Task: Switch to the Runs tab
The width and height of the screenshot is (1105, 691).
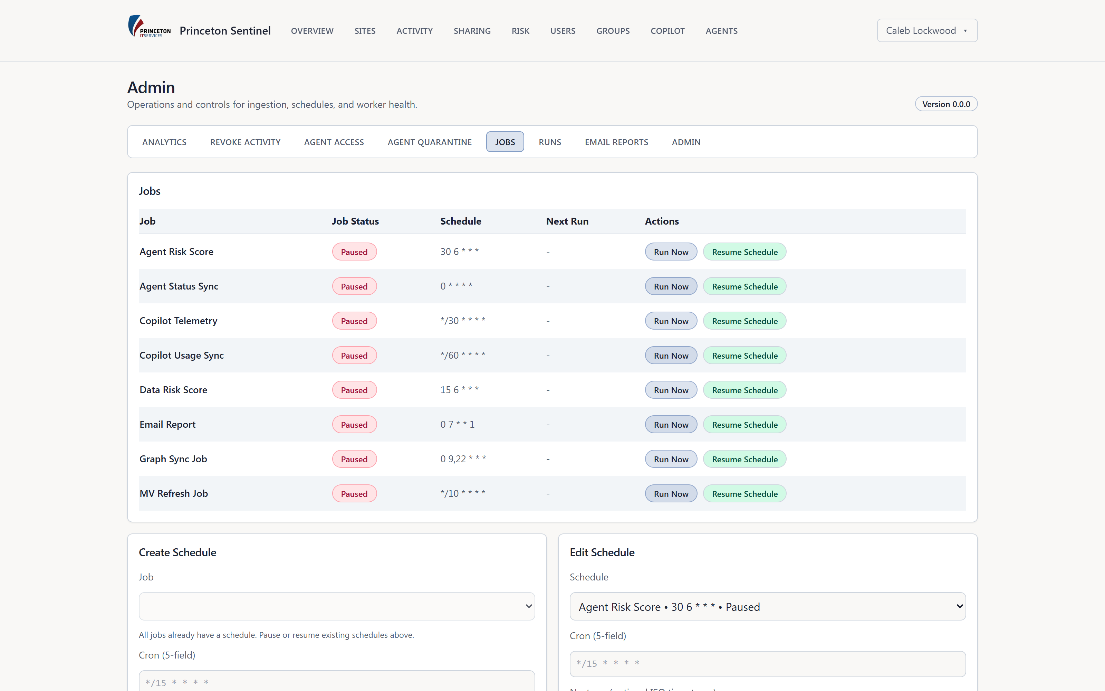Action: pyautogui.click(x=550, y=142)
